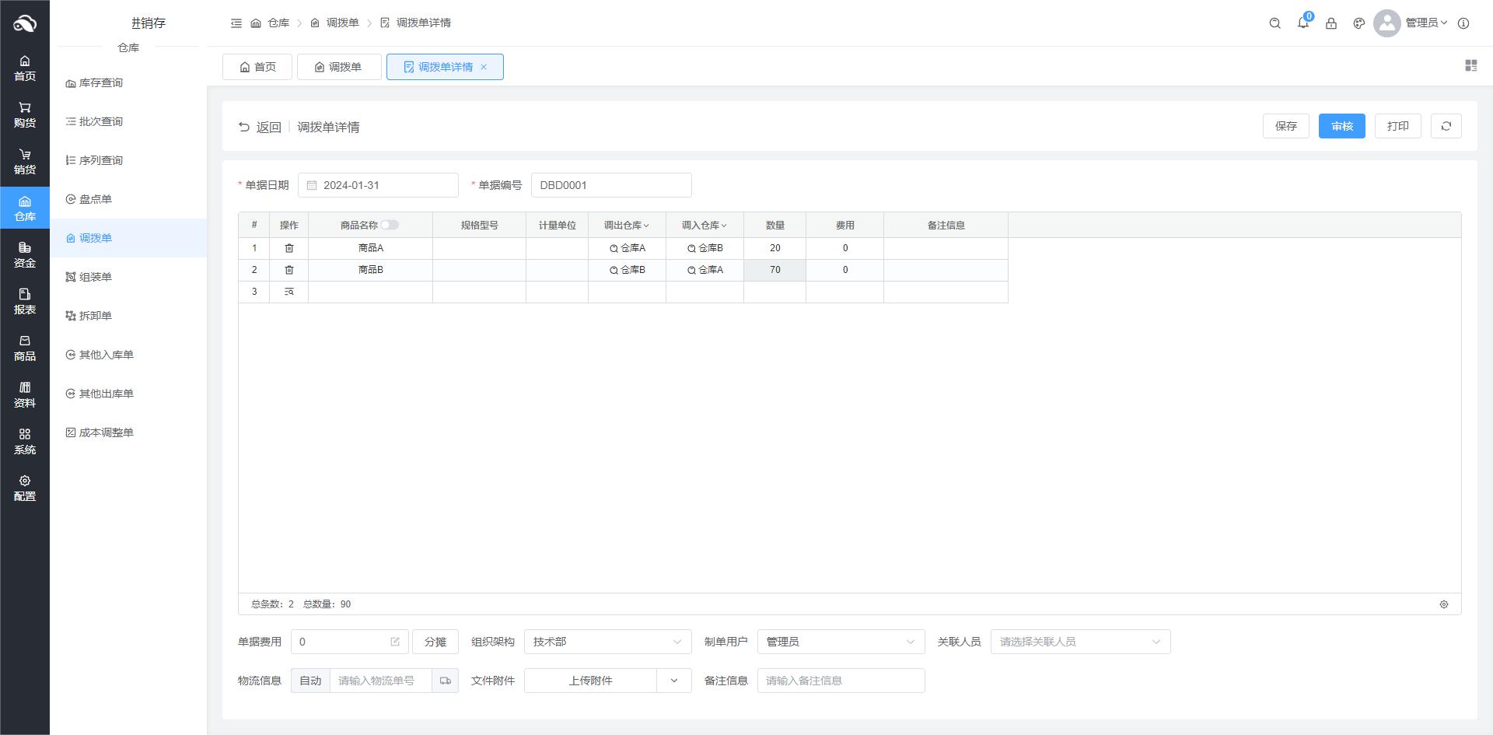1493x735 pixels.
Task: Open table settings gear icon
Action: [x=1444, y=604]
